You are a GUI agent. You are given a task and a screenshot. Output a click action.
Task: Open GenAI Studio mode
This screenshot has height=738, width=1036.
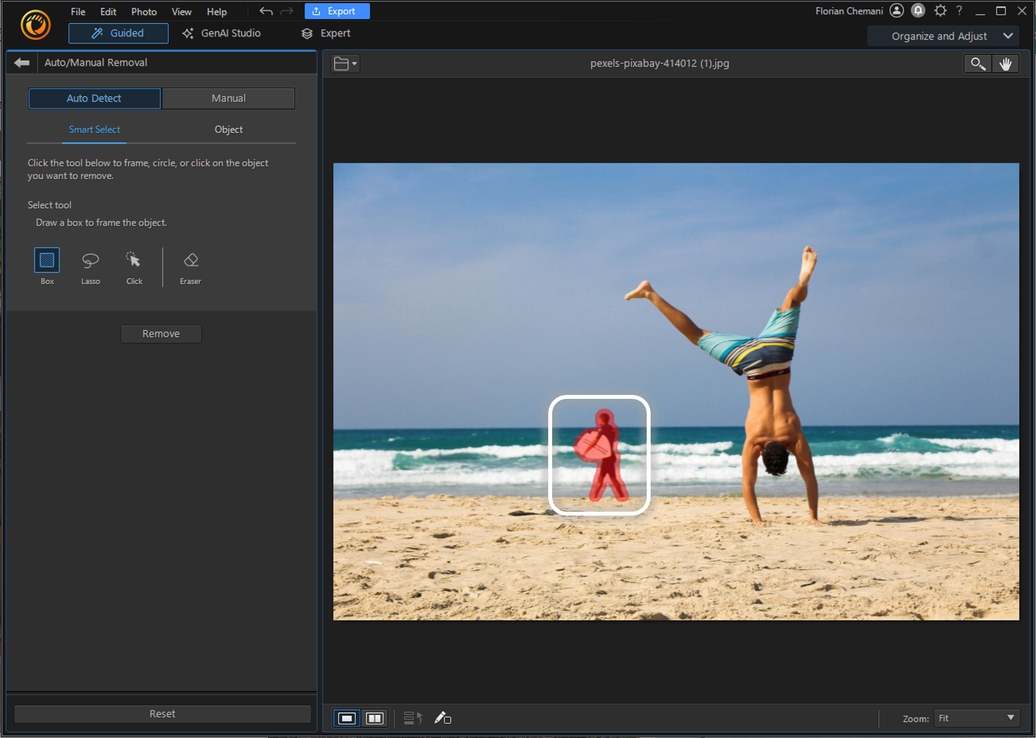coord(221,33)
